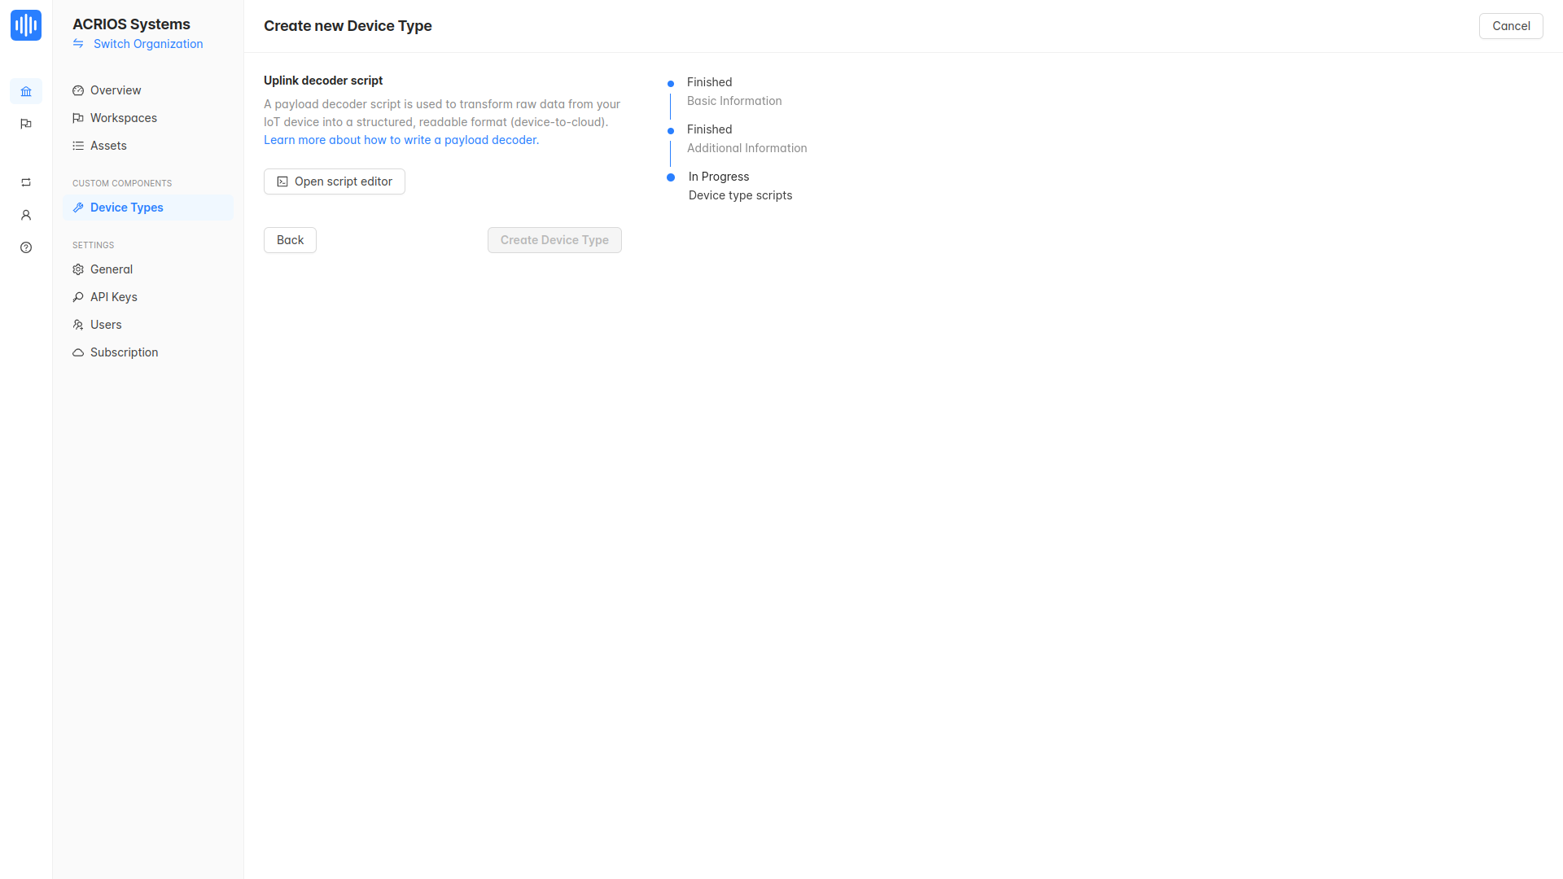
Task: Open the help question mark icon
Action: click(26, 247)
